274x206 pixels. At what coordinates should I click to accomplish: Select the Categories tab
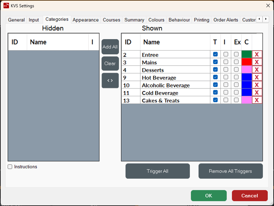(x=57, y=19)
